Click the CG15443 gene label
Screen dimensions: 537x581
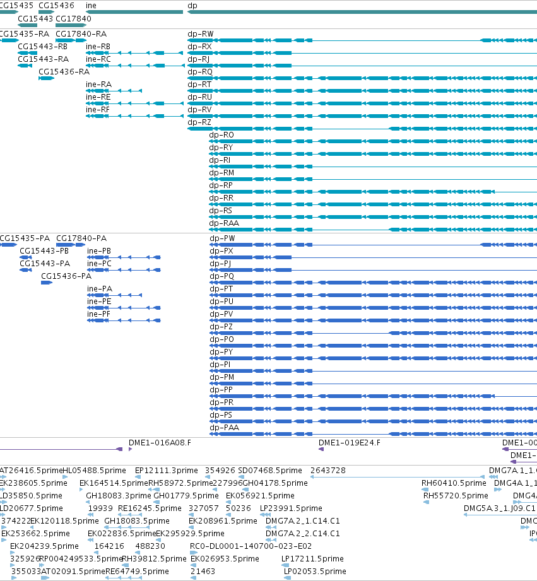[35, 18]
